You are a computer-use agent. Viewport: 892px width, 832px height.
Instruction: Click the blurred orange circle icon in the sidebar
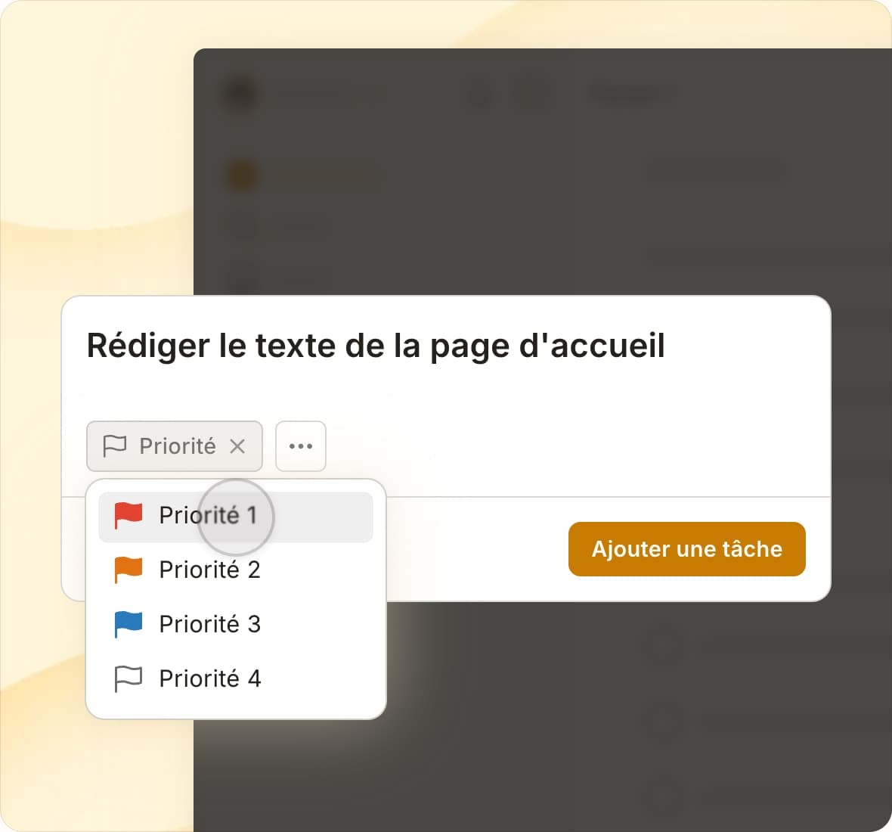coord(242,175)
